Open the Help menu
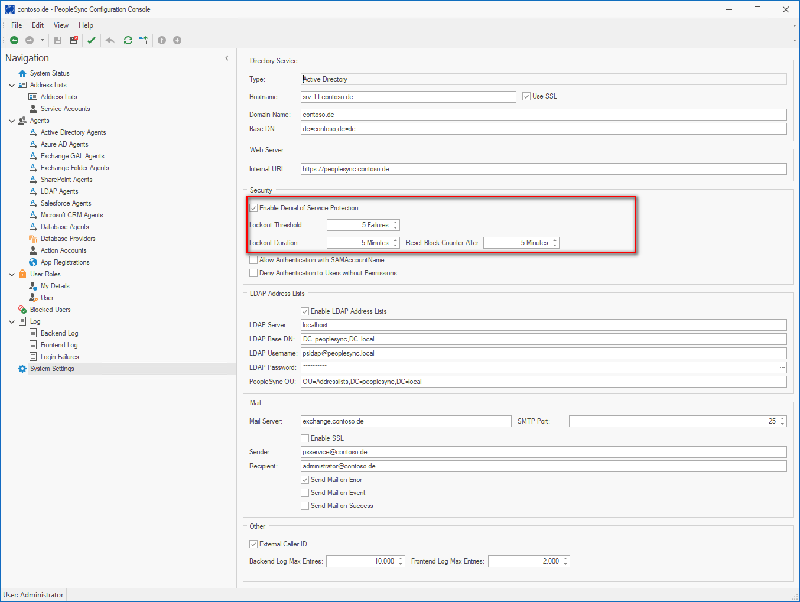The width and height of the screenshot is (800, 602). pyautogui.click(x=86, y=25)
